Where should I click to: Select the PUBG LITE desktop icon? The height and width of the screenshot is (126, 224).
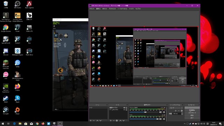tap(29, 28)
